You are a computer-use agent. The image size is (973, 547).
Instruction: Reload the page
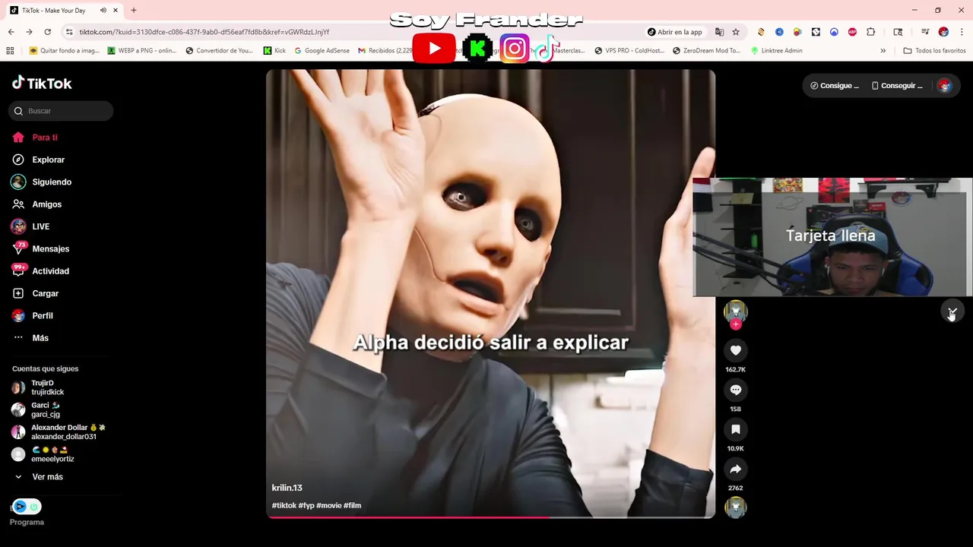(47, 32)
